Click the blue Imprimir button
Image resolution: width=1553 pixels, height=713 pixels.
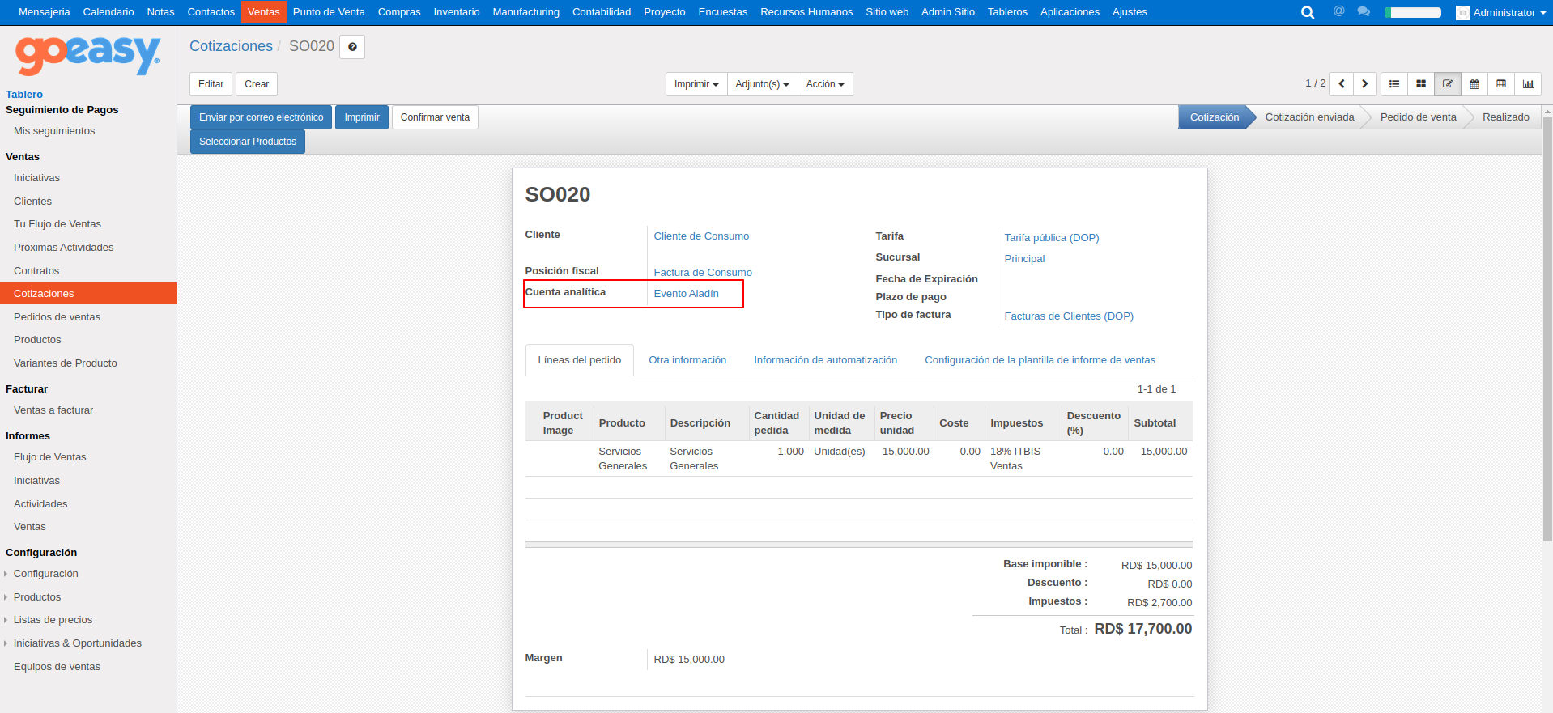tap(362, 117)
